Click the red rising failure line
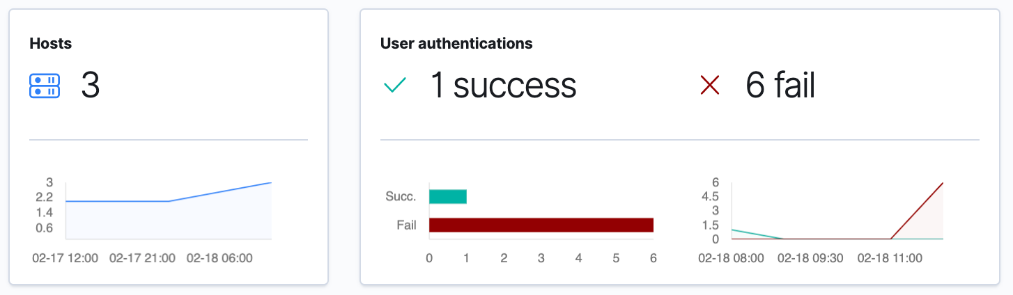 [917, 211]
